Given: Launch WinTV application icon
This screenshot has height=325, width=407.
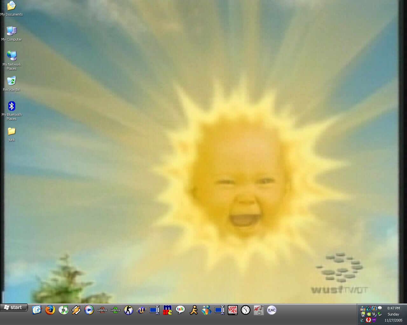Looking at the screenshot, I should coord(232,310).
